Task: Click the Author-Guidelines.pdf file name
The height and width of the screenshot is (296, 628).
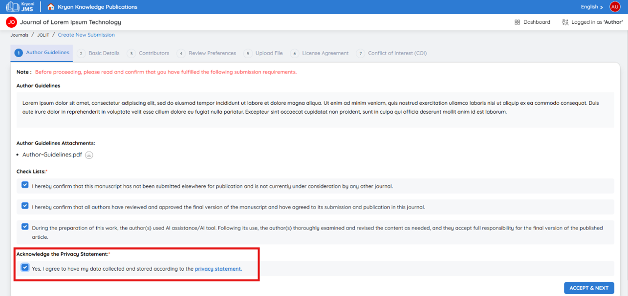Action: click(52, 155)
